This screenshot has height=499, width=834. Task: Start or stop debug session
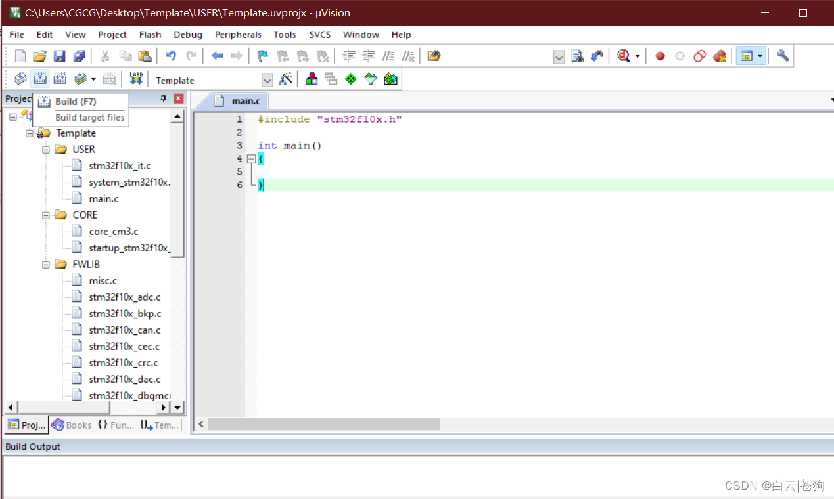[x=624, y=56]
